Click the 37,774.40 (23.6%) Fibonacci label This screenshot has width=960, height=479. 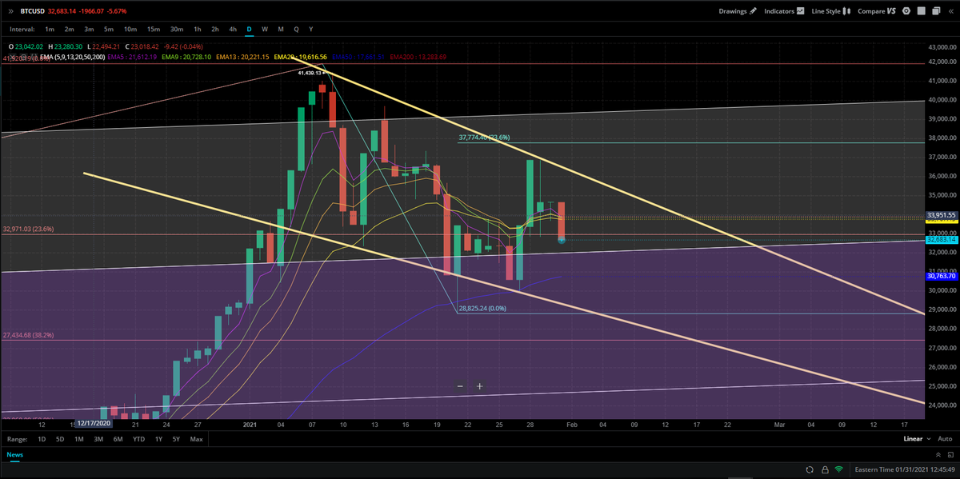pyautogui.click(x=484, y=138)
